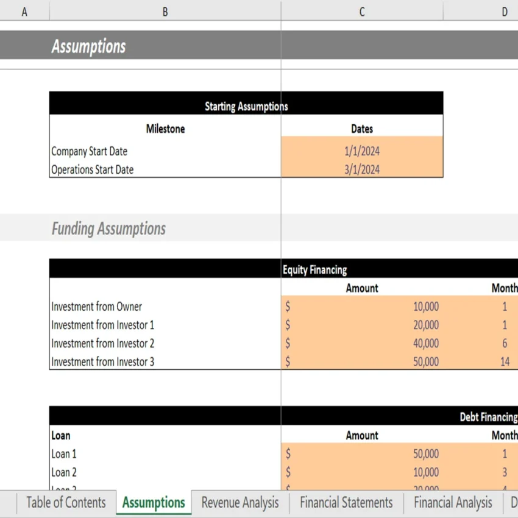Click the Company Start Date value 1/1/2024

[x=362, y=151]
